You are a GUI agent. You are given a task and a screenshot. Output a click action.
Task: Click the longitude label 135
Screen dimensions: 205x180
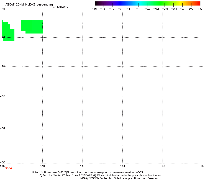coord(2,166)
